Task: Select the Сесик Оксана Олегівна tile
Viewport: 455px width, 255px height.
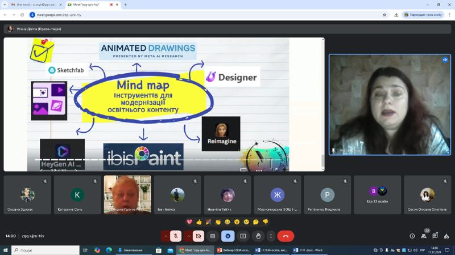Action: [x=428, y=194]
